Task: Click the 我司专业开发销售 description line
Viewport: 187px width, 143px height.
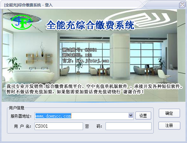Action: pyautogui.click(x=94, y=86)
